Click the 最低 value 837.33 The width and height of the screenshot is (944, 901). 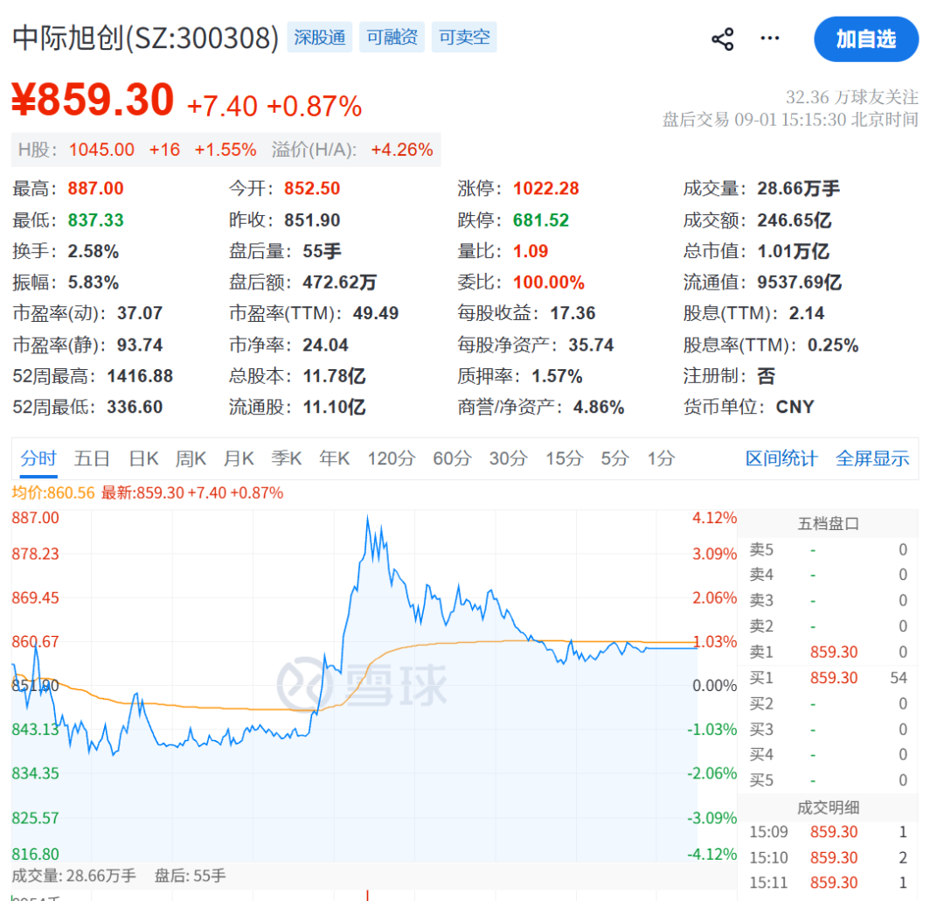coord(95,220)
